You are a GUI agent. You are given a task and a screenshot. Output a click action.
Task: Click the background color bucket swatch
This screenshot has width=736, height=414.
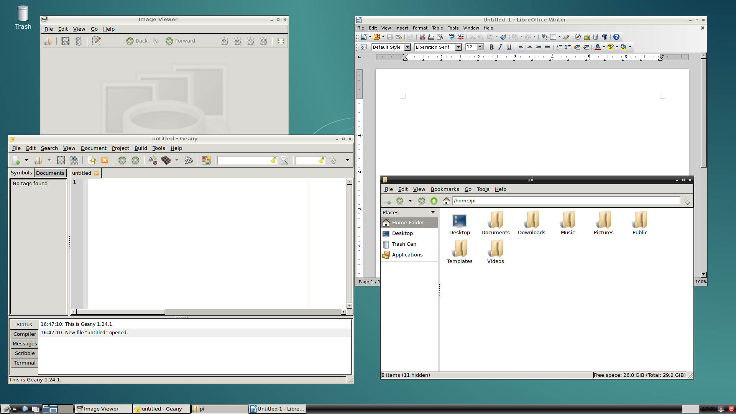coord(624,47)
